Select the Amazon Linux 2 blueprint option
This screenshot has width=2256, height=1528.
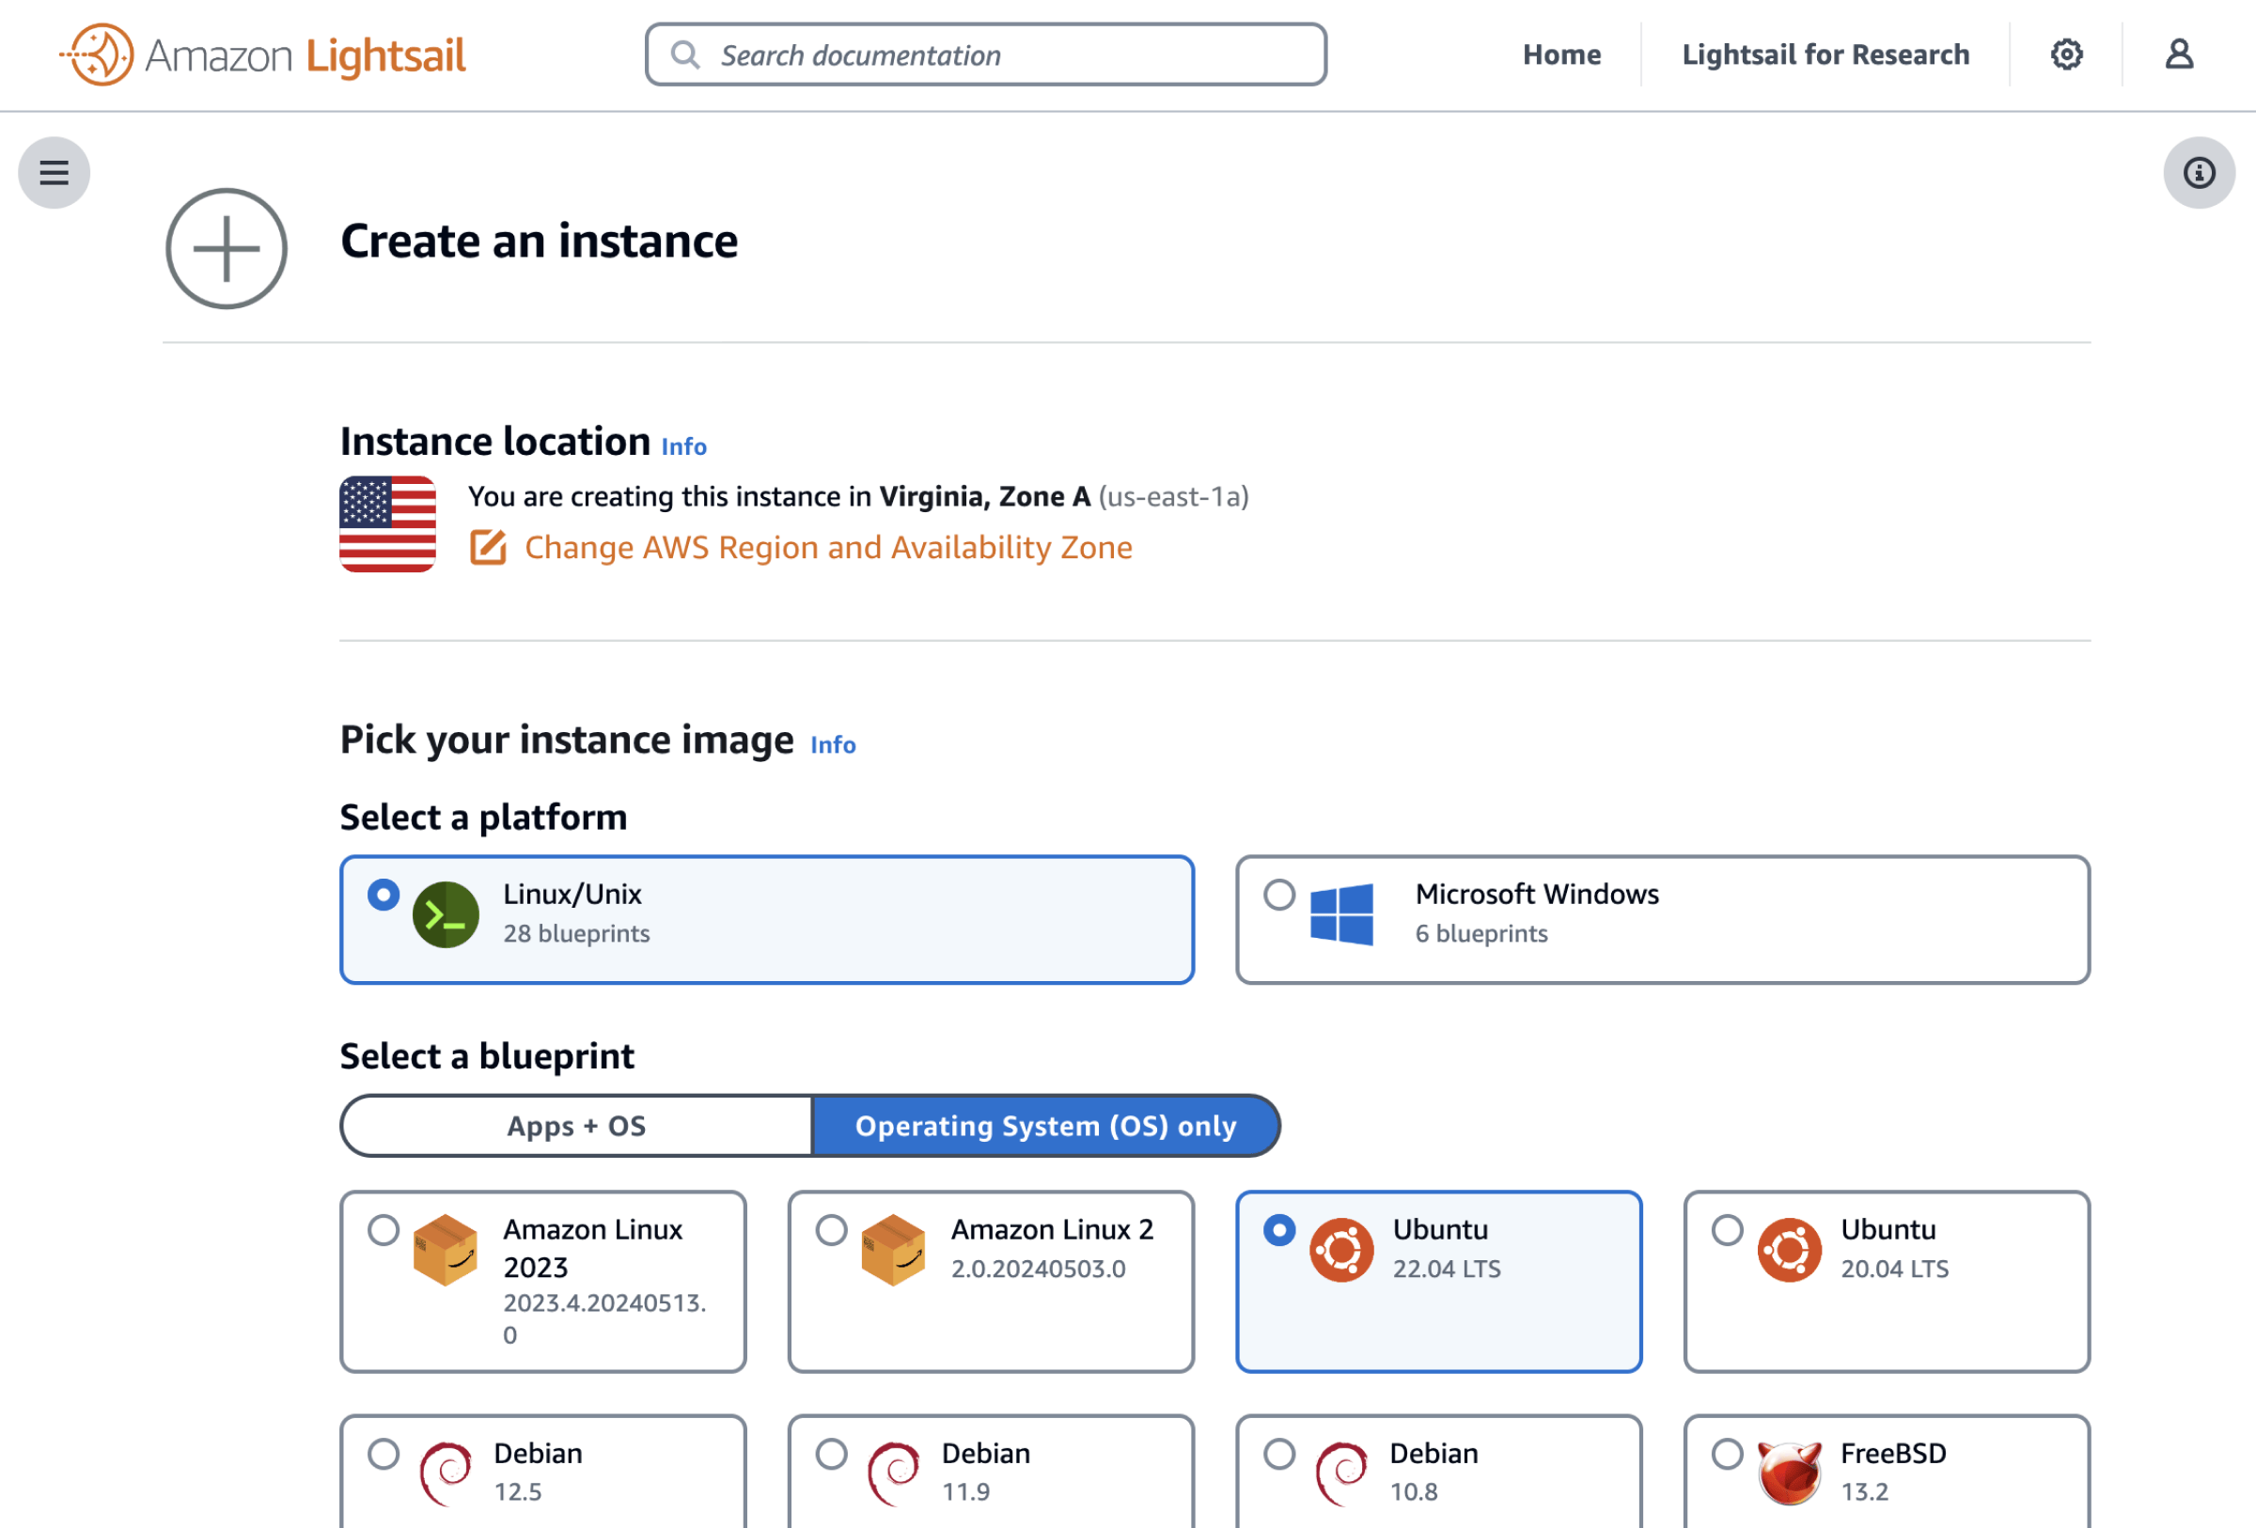832,1228
